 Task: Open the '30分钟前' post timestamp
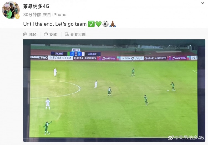(32, 15)
